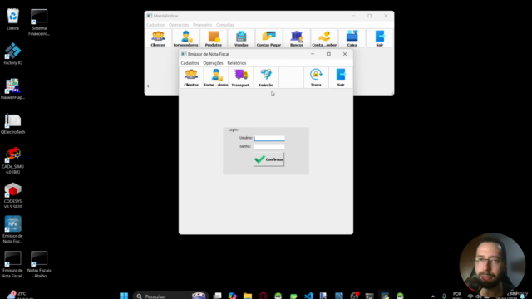Open the terminal taskbar icon

pyautogui.click(x=369, y=296)
